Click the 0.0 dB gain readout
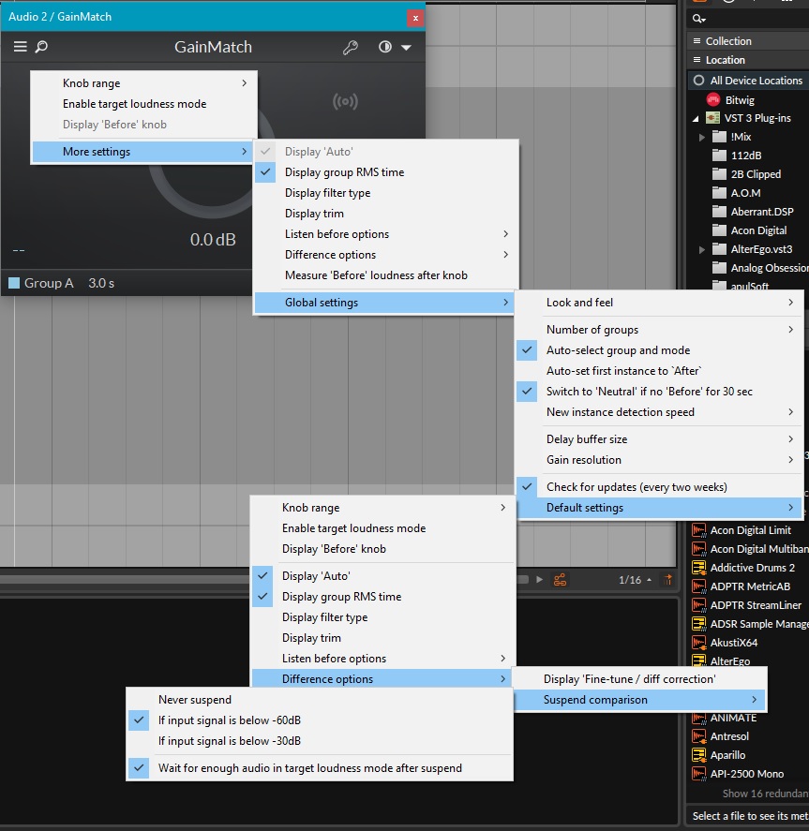 point(213,240)
